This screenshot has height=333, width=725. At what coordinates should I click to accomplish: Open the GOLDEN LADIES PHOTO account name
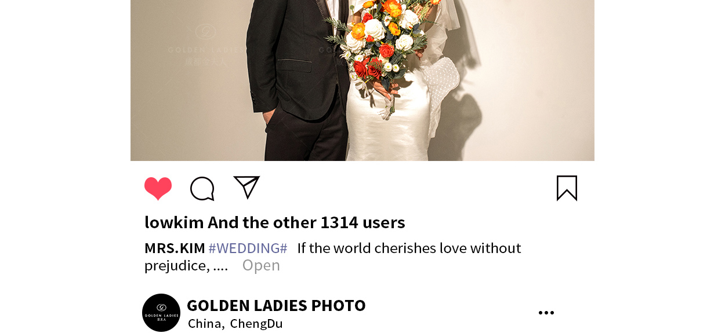point(276,305)
